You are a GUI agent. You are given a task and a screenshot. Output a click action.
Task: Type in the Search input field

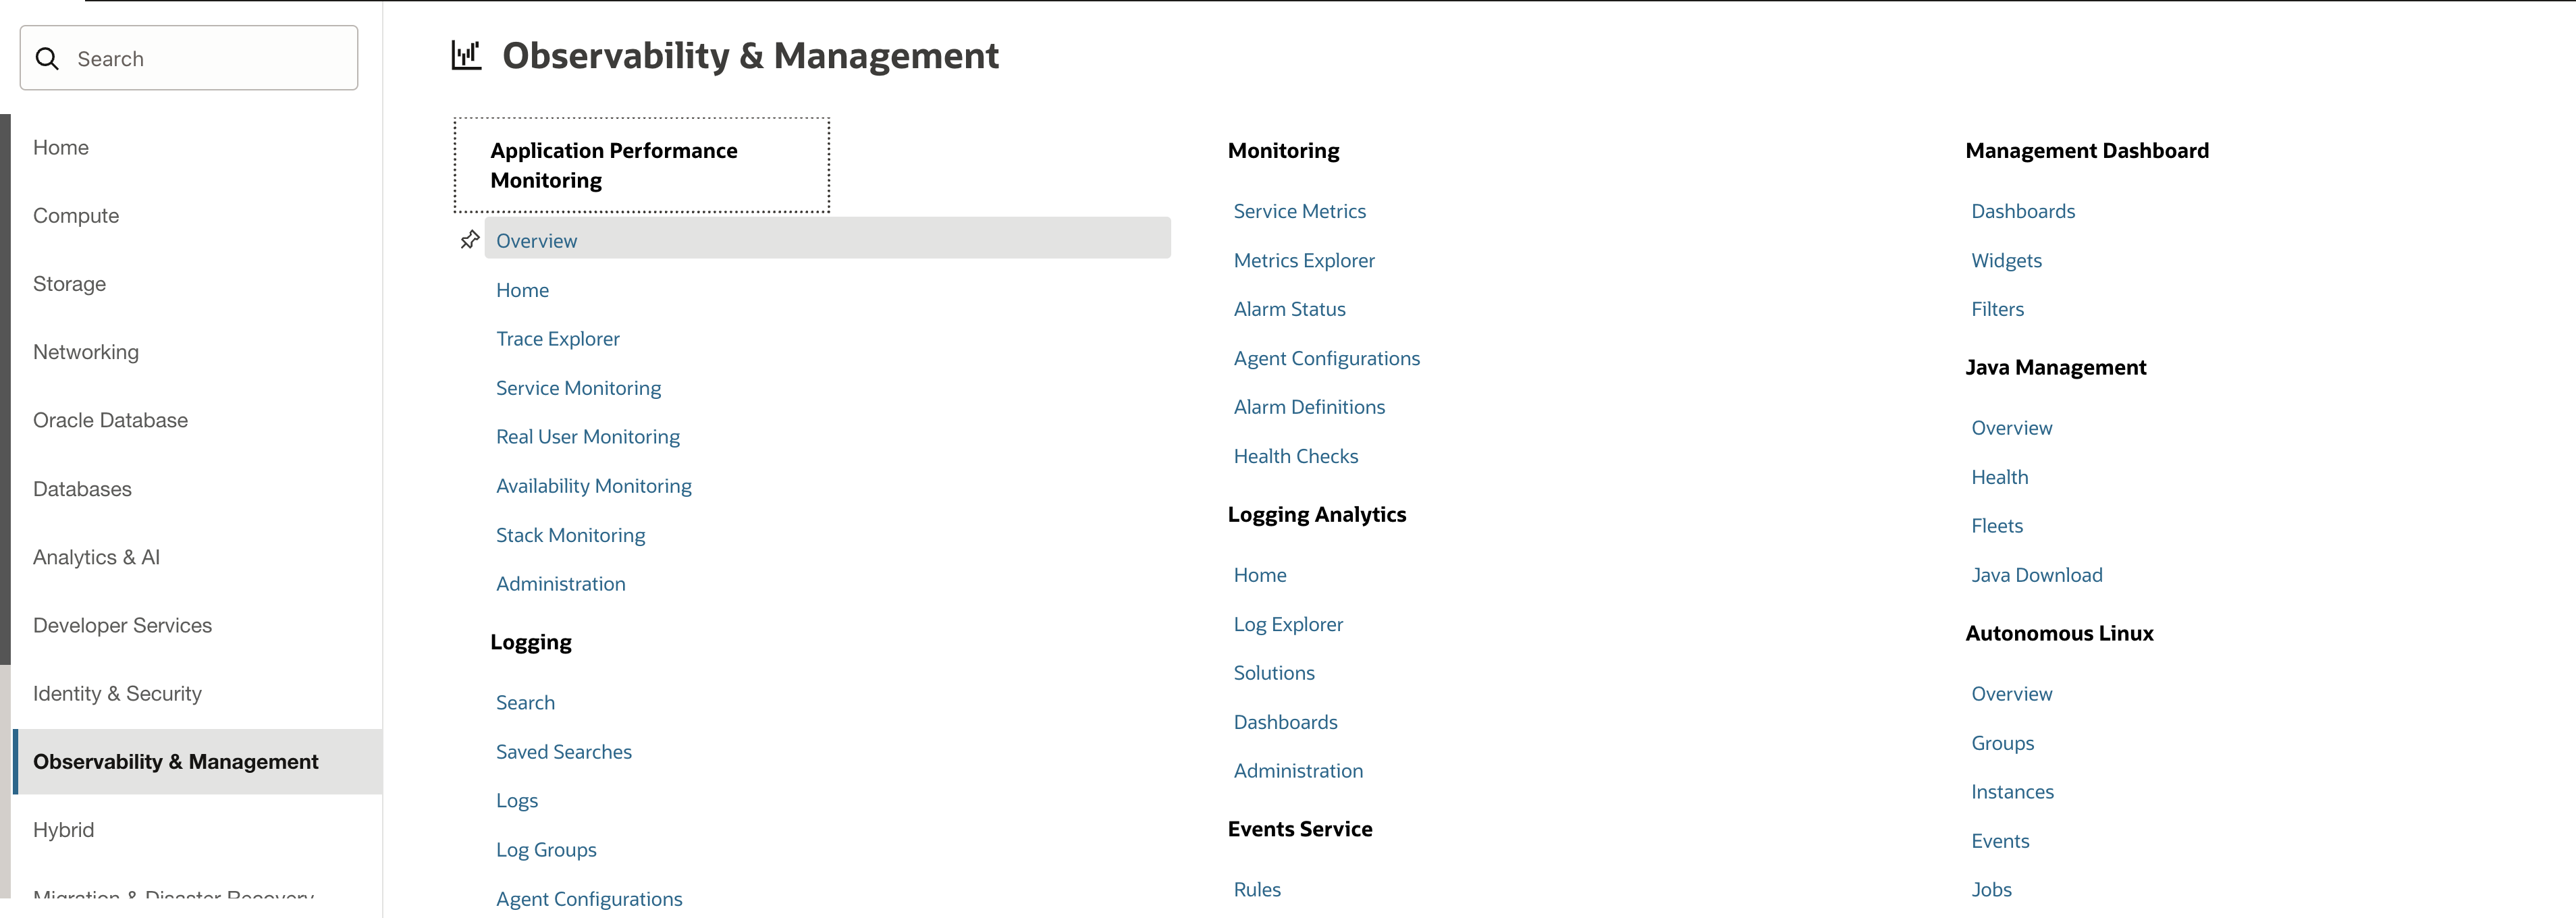point(210,59)
